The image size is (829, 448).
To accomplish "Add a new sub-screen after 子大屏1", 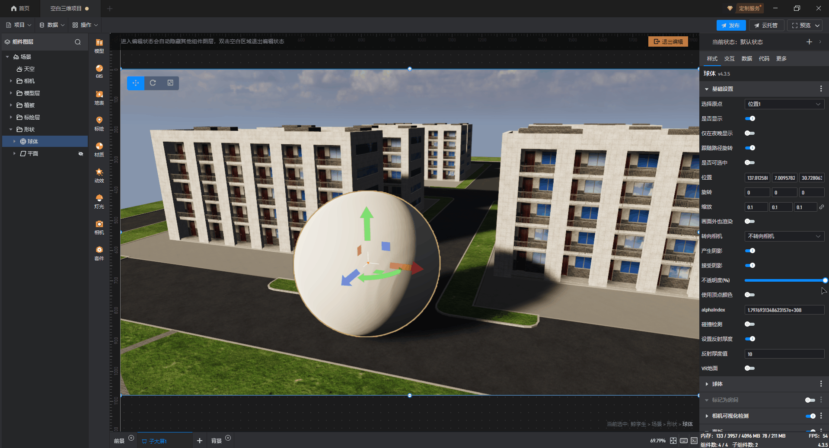I will click(x=200, y=441).
